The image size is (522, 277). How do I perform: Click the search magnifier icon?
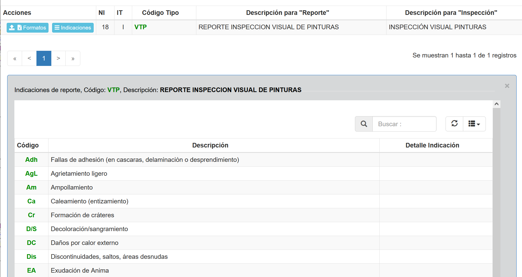364,124
